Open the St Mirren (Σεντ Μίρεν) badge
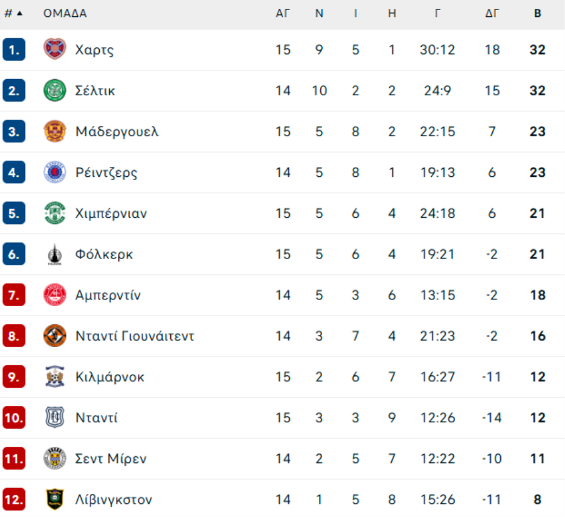The height and width of the screenshot is (517, 565). [55, 459]
